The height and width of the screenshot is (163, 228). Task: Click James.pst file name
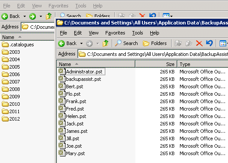[77, 131]
